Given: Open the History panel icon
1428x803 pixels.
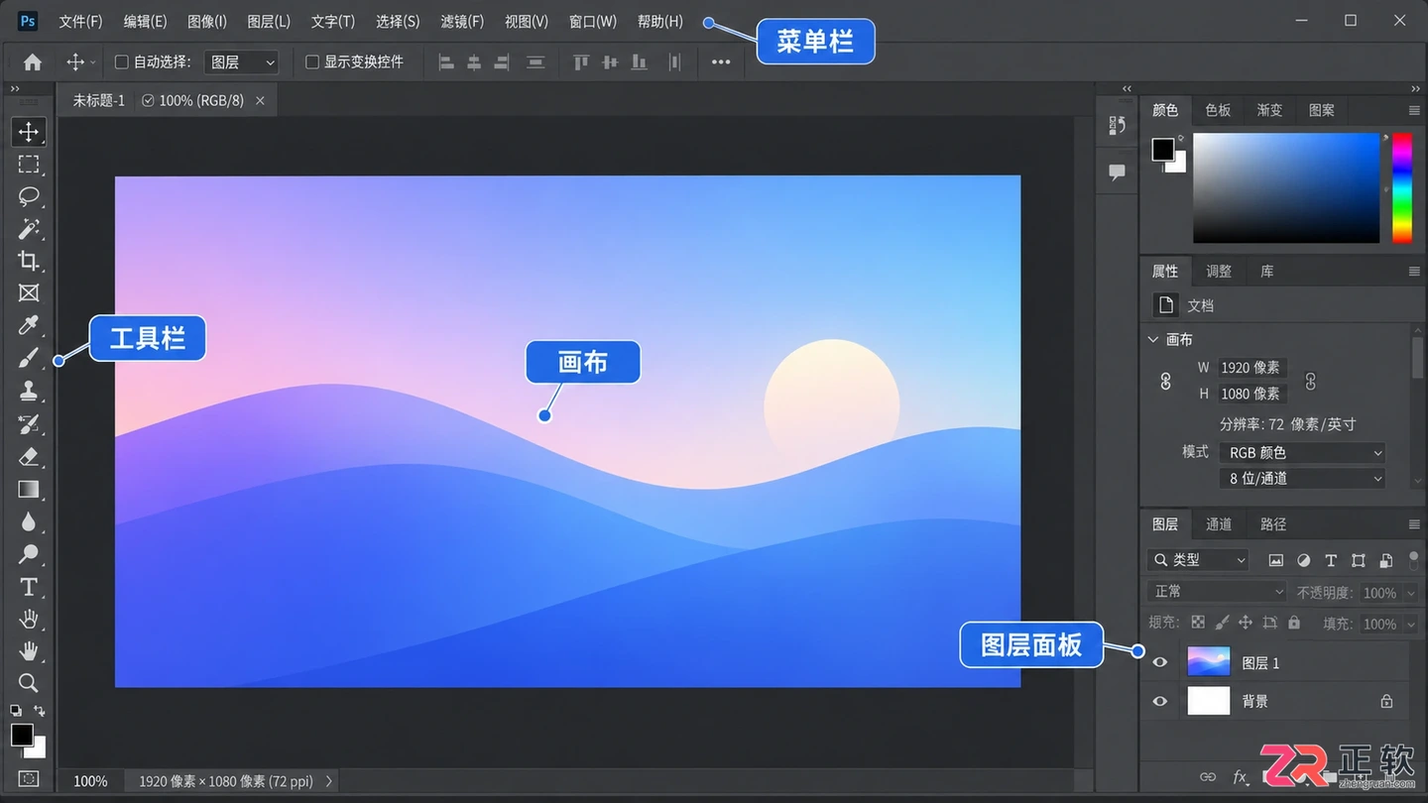Looking at the screenshot, I should [1118, 125].
